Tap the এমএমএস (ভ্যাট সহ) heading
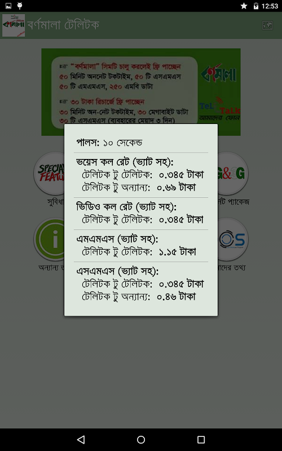This screenshot has height=451, width=282. pos(117,239)
